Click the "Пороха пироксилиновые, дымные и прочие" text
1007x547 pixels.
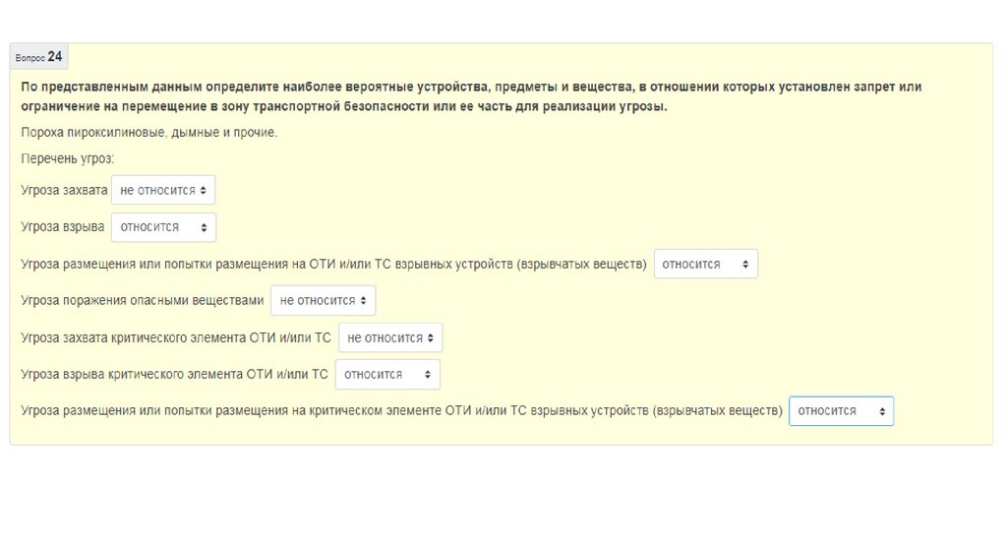point(148,133)
